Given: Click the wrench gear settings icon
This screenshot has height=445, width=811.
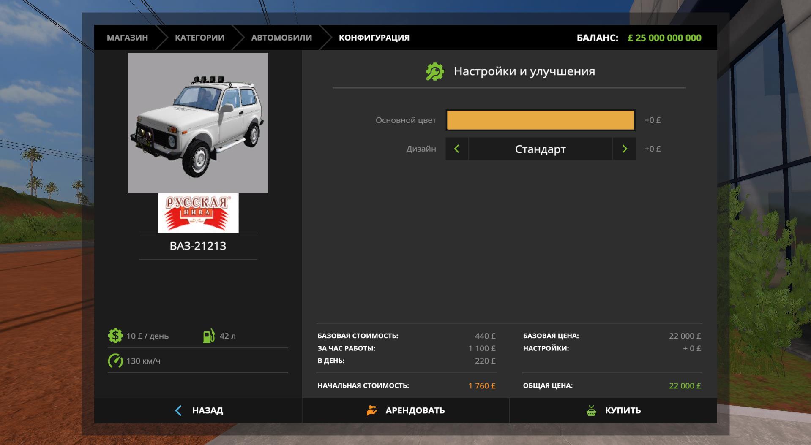Looking at the screenshot, I should (x=435, y=71).
